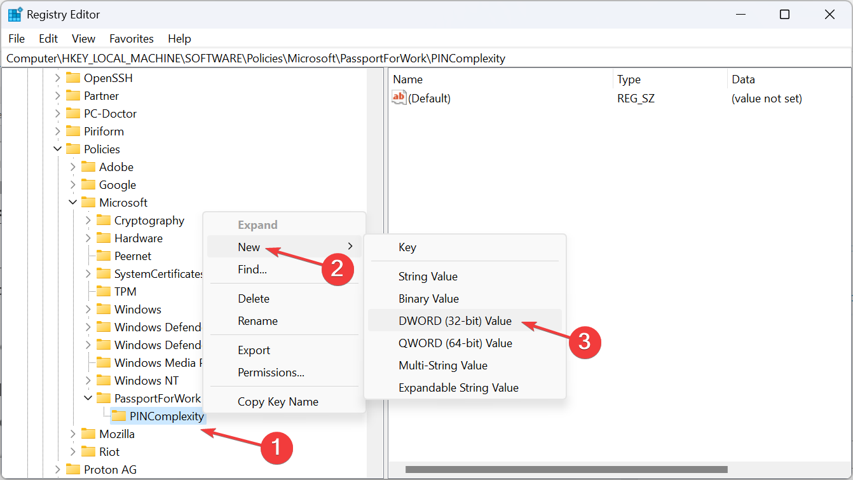
Task: Choose New in the context menu
Action: (x=284, y=247)
